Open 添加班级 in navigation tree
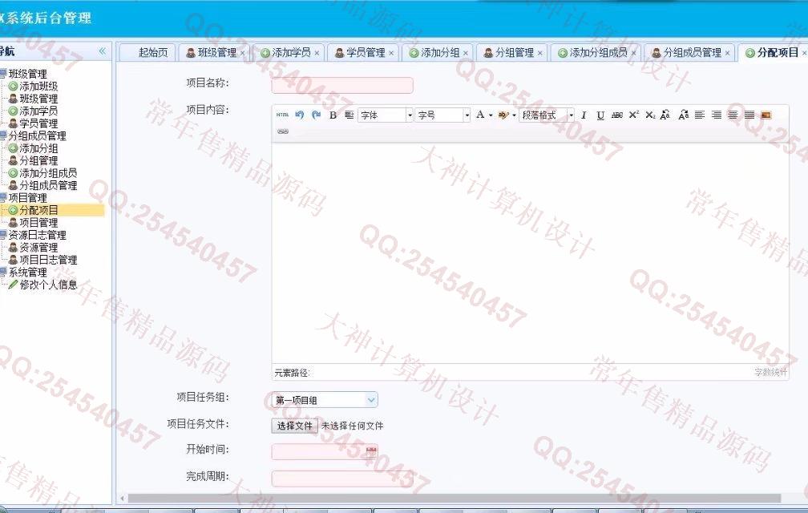808x513 pixels. (x=38, y=86)
